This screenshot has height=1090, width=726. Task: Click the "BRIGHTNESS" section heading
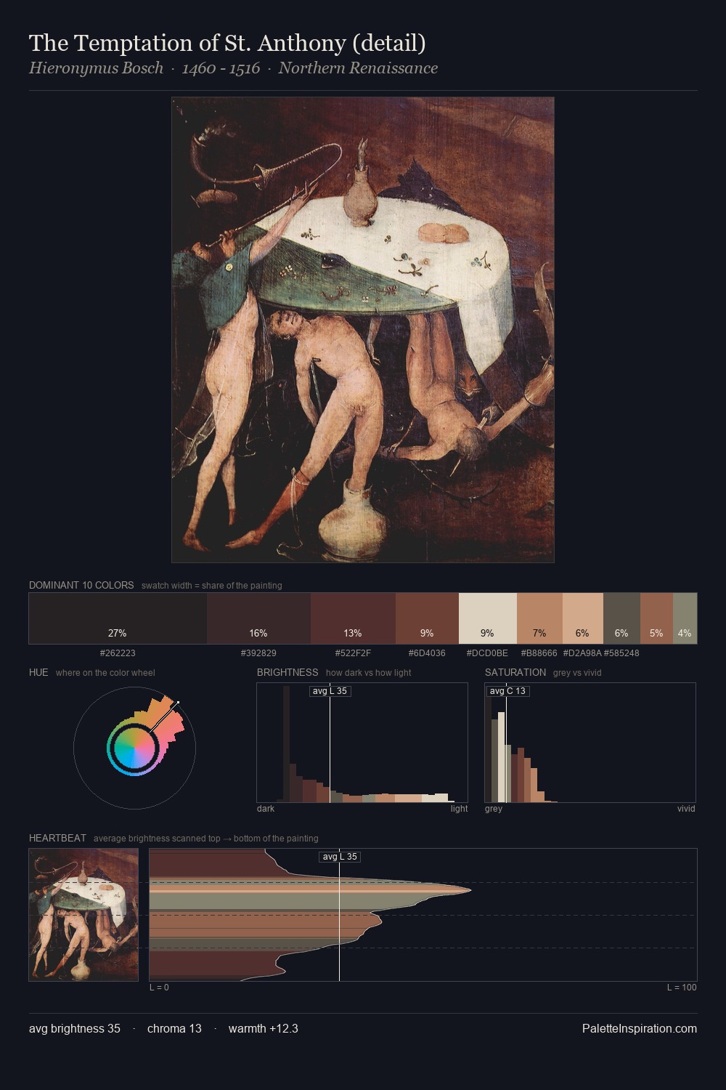pyautogui.click(x=287, y=672)
